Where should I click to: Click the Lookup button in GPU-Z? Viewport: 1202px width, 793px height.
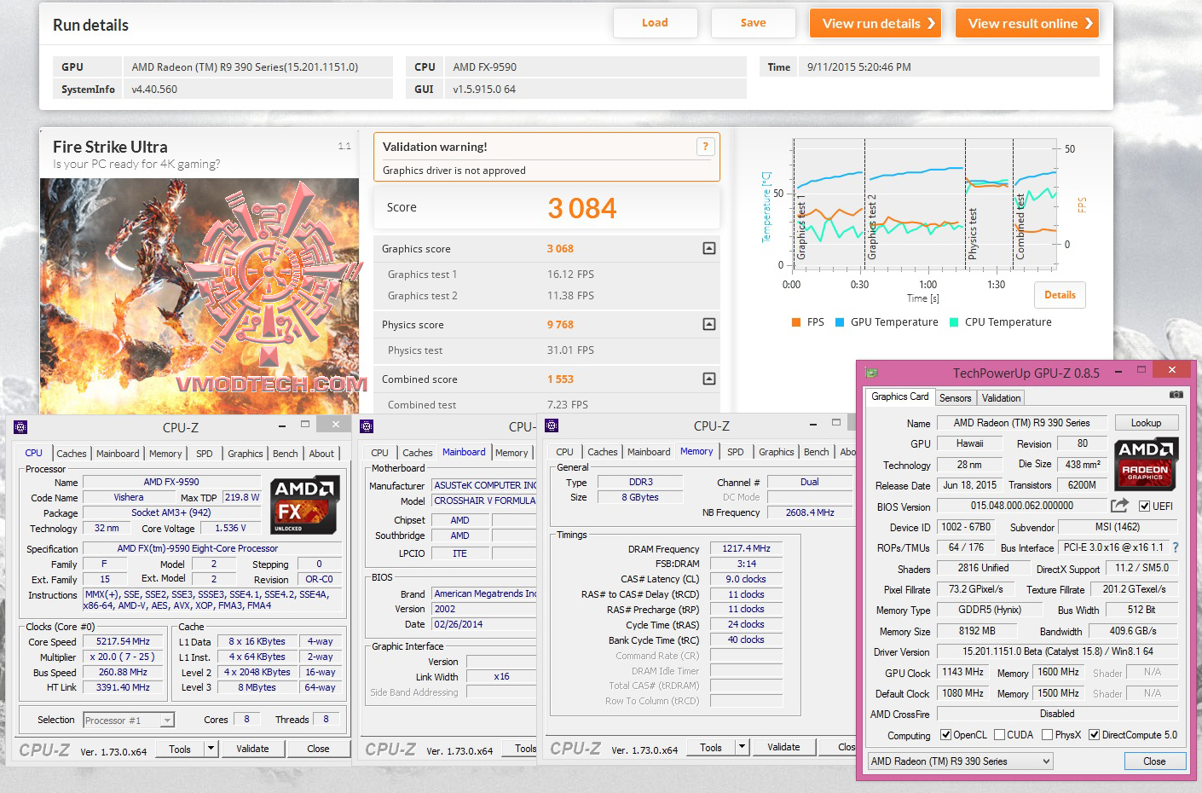point(1146,423)
